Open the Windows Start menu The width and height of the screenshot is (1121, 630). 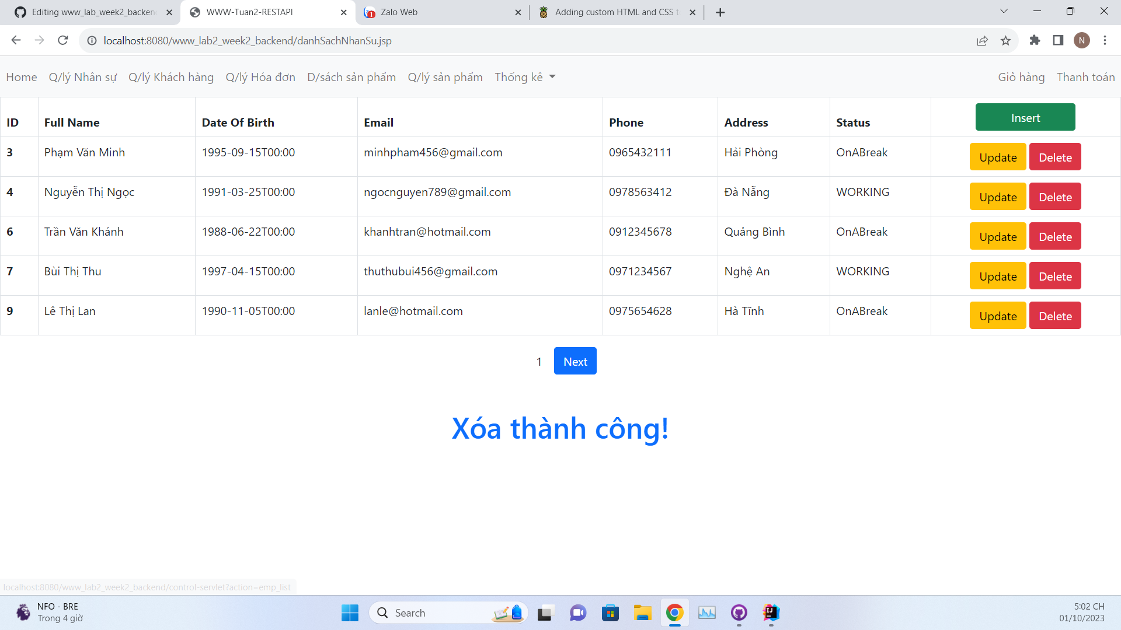349,613
